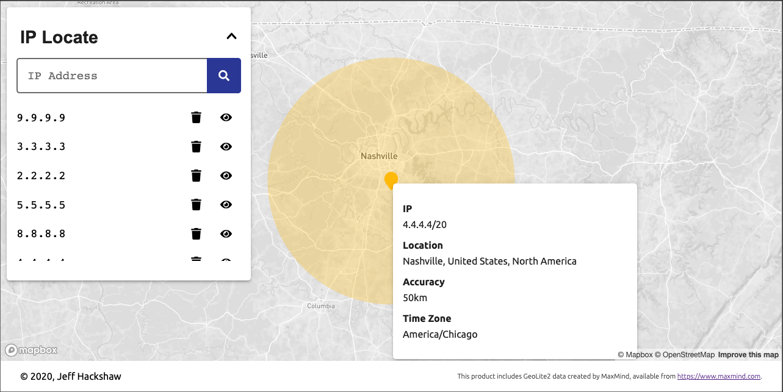Click the Mapbox logo
Image resolution: width=783 pixels, height=392 pixels.
[x=32, y=351]
